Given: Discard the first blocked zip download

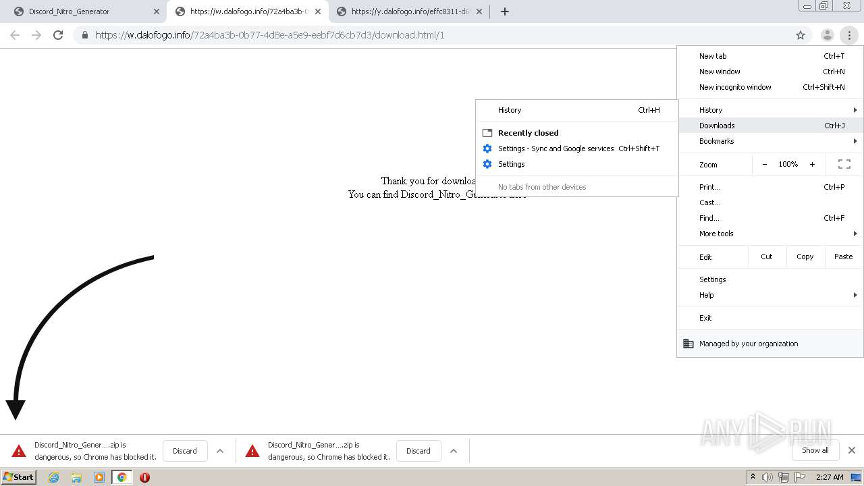Looking at the screenshot, I should point(184,451).
